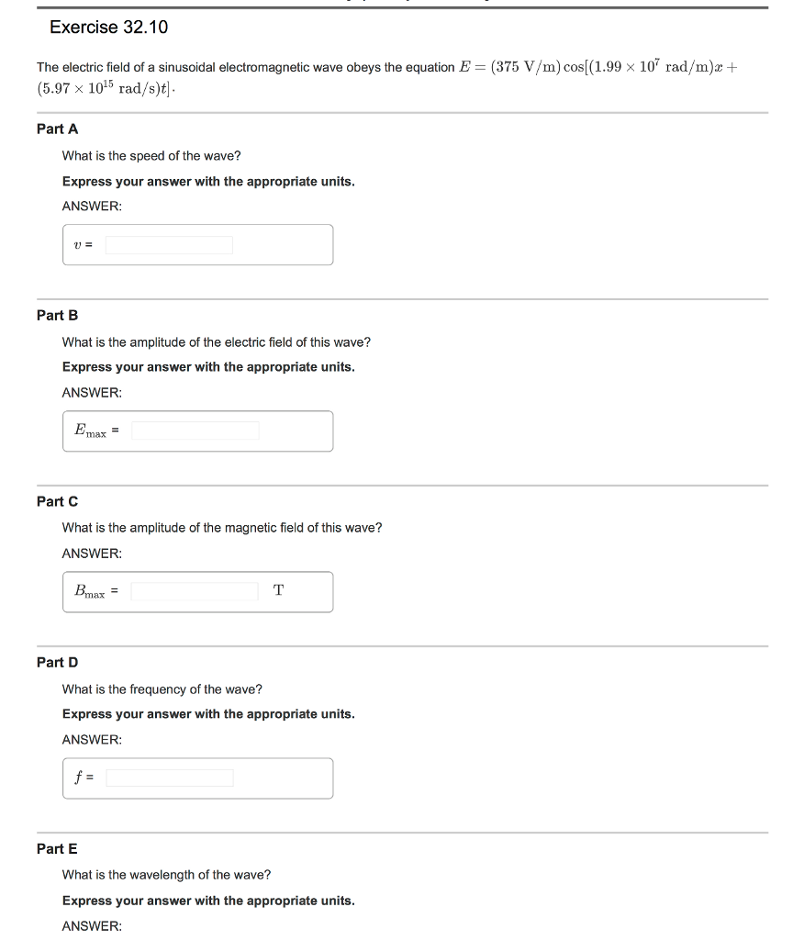Click the electric field amplitude question text
This screenshot has width=804, height=940.
click(217, 342)
